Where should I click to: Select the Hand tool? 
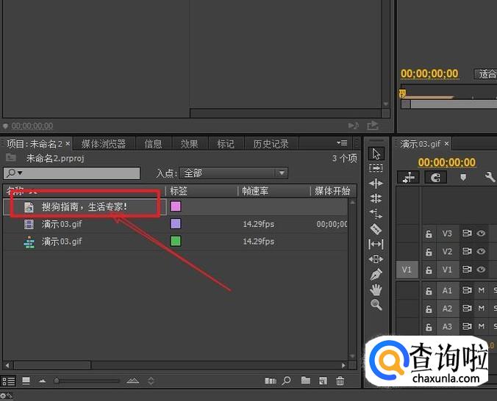click(376, 289)
